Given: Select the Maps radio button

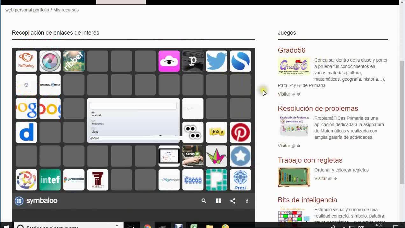Looking at the screenshot, I should click(93, 129).
